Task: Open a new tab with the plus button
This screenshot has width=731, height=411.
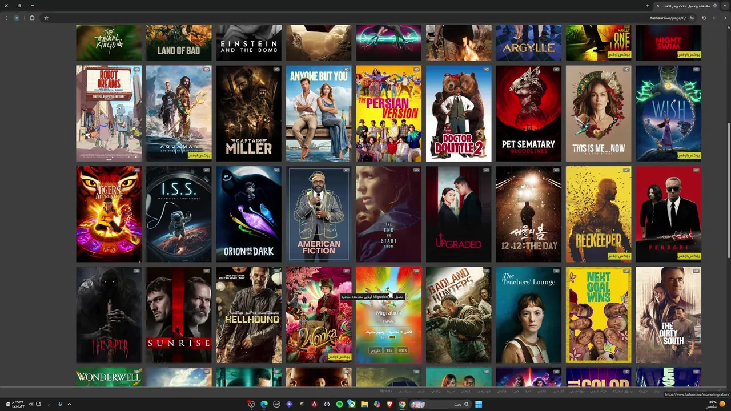Action: coord(647,6)
